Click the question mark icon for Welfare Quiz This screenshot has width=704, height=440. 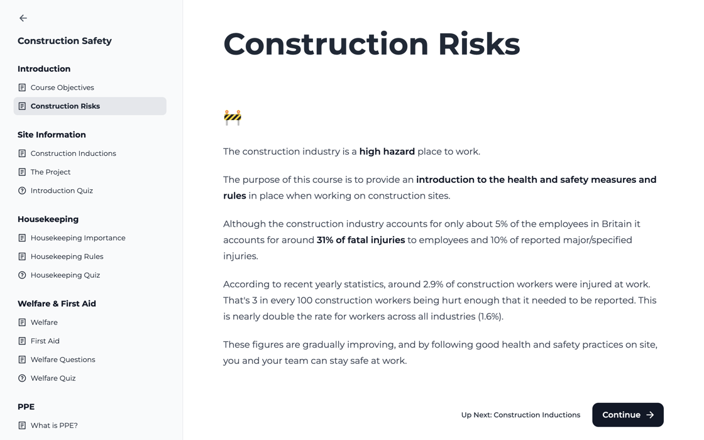[x=23, y=378]
